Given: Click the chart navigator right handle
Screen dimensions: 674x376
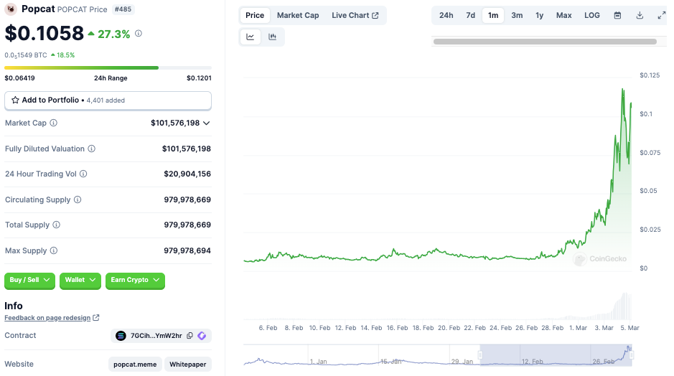Looking at the screenshot, I should (632, 355).
